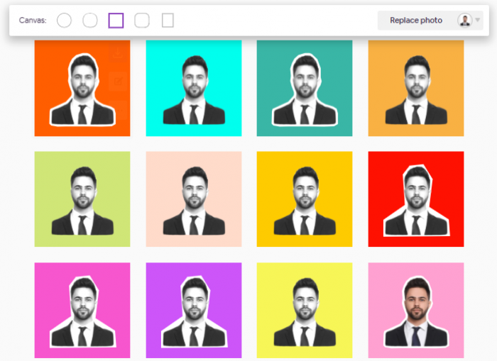Choose the red background portrait
Screen dimensions: 497x361
(416, 199)
